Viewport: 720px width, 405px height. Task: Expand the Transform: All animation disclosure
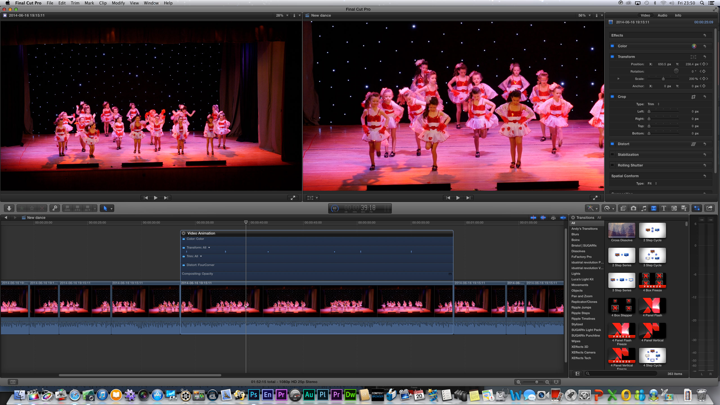(x=208, y=247)
